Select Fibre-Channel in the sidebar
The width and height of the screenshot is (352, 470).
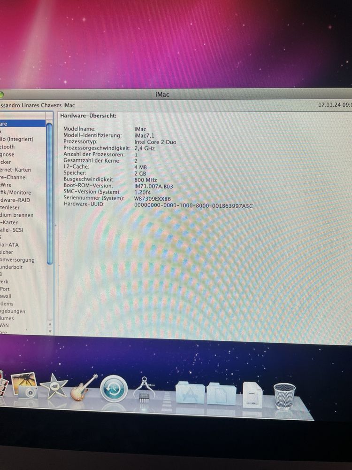coord(13,177)
